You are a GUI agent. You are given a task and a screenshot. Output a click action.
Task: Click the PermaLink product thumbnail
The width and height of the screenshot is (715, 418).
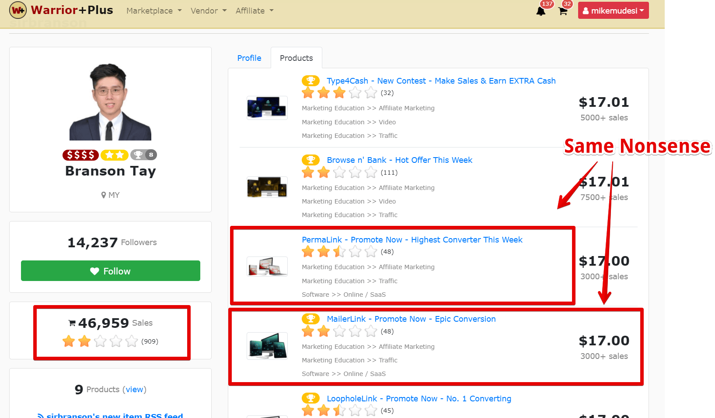[x=267, y=266]
